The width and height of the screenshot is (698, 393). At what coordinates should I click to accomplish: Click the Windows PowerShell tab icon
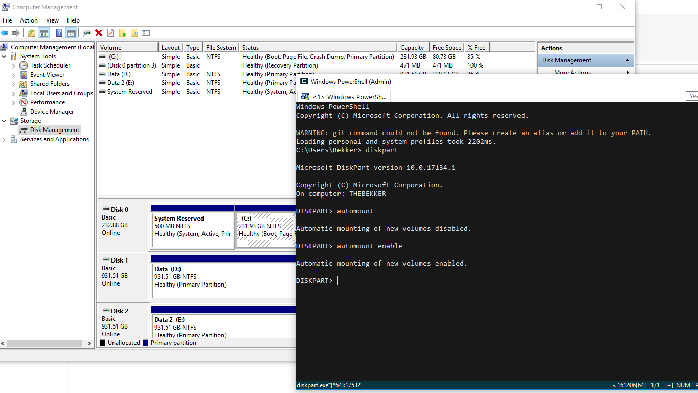pyautogui.click(x=305, y=96)
